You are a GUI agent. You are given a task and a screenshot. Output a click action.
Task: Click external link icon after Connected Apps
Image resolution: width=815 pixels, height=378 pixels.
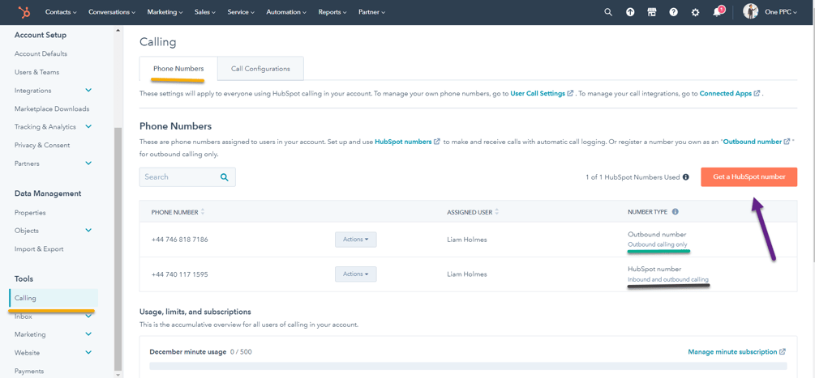[x=757, y=93]
